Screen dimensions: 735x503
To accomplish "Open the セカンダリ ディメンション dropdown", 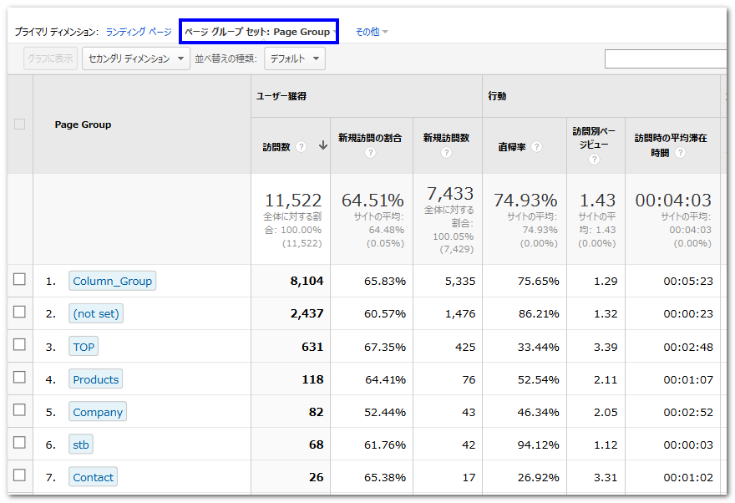I will point(136,58).
